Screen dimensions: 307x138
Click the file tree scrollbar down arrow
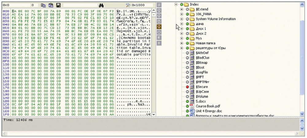click(x=302, y=114)
